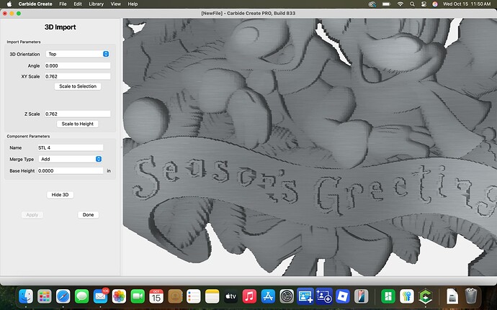The width and height of the screenshot is (497, 310).
Task: Open the File menu
Action: (63, 4)
